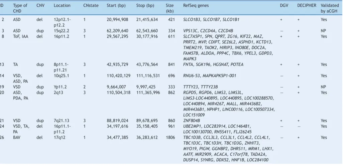The width and height of the screenshot is (343, 166).
Task: Select location cell '12p12.1-p12.2'
Action: 62,22
